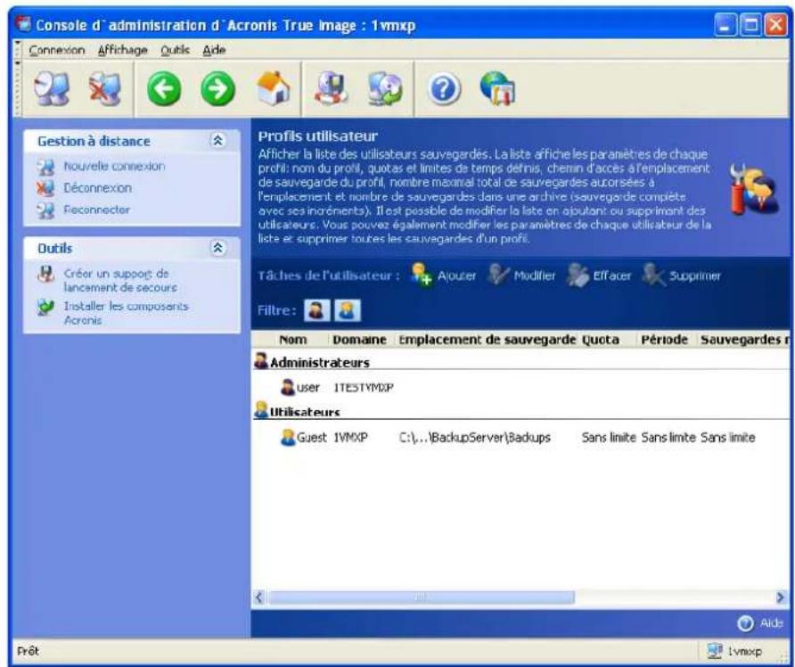Sort by Emplacement de sauvegarde column header
The width and height of the screenshot is (795, 667).
488,340
